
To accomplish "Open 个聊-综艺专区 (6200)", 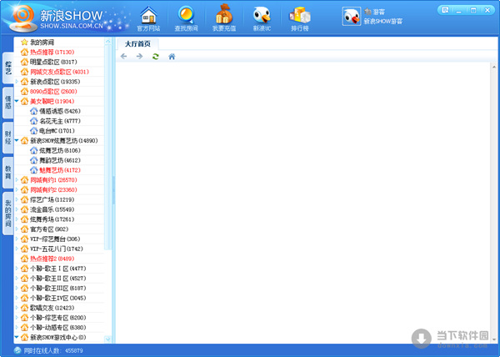I will tap(59, 318).
